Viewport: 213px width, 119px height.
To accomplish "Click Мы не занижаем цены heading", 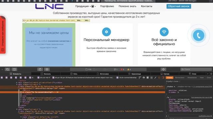I will [49, 33].
